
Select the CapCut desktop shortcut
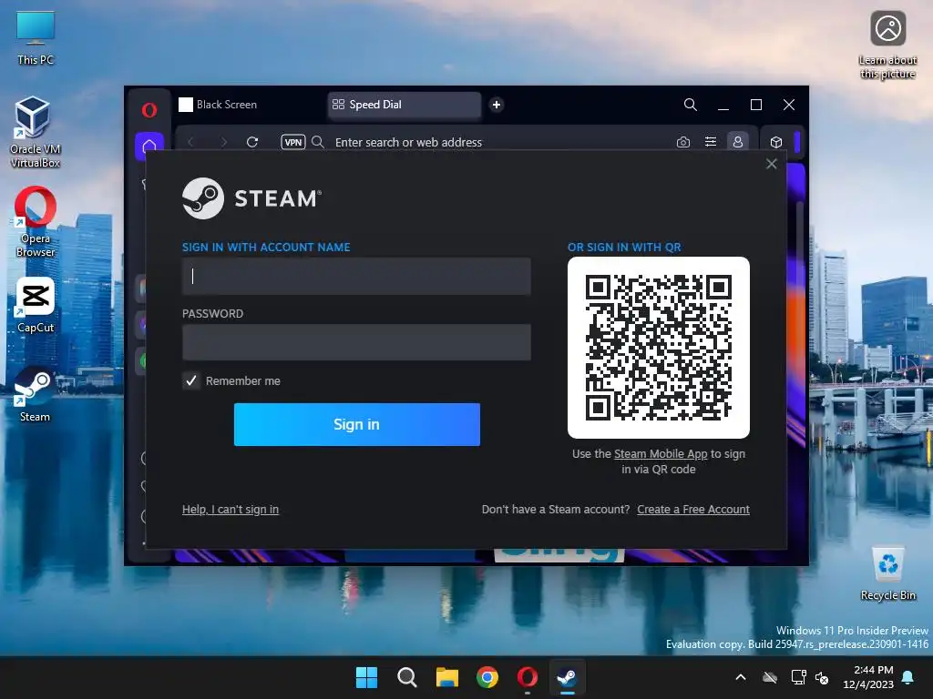pyautogui.click(x=36, y=305)
